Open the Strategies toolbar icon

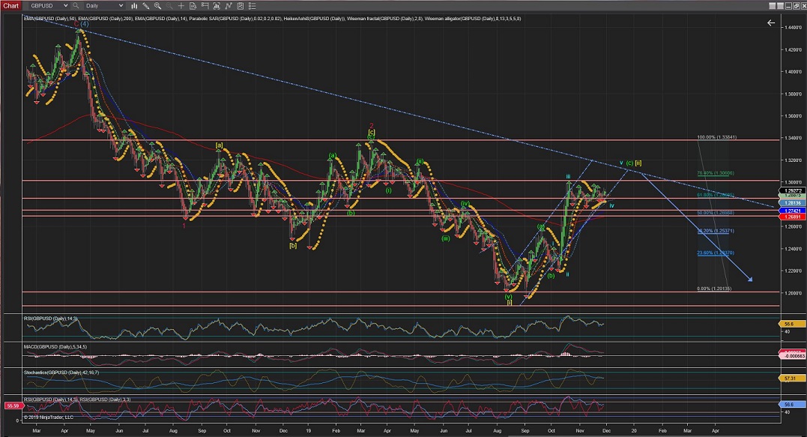tap(241, 5)
